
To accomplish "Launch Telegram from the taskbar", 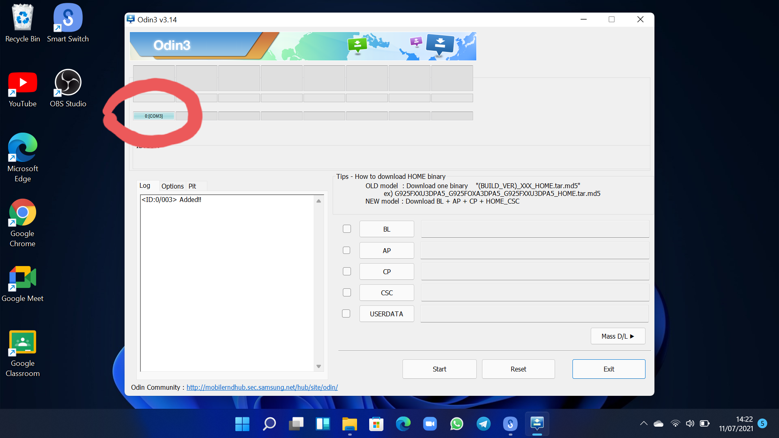I will coord(483,424).
